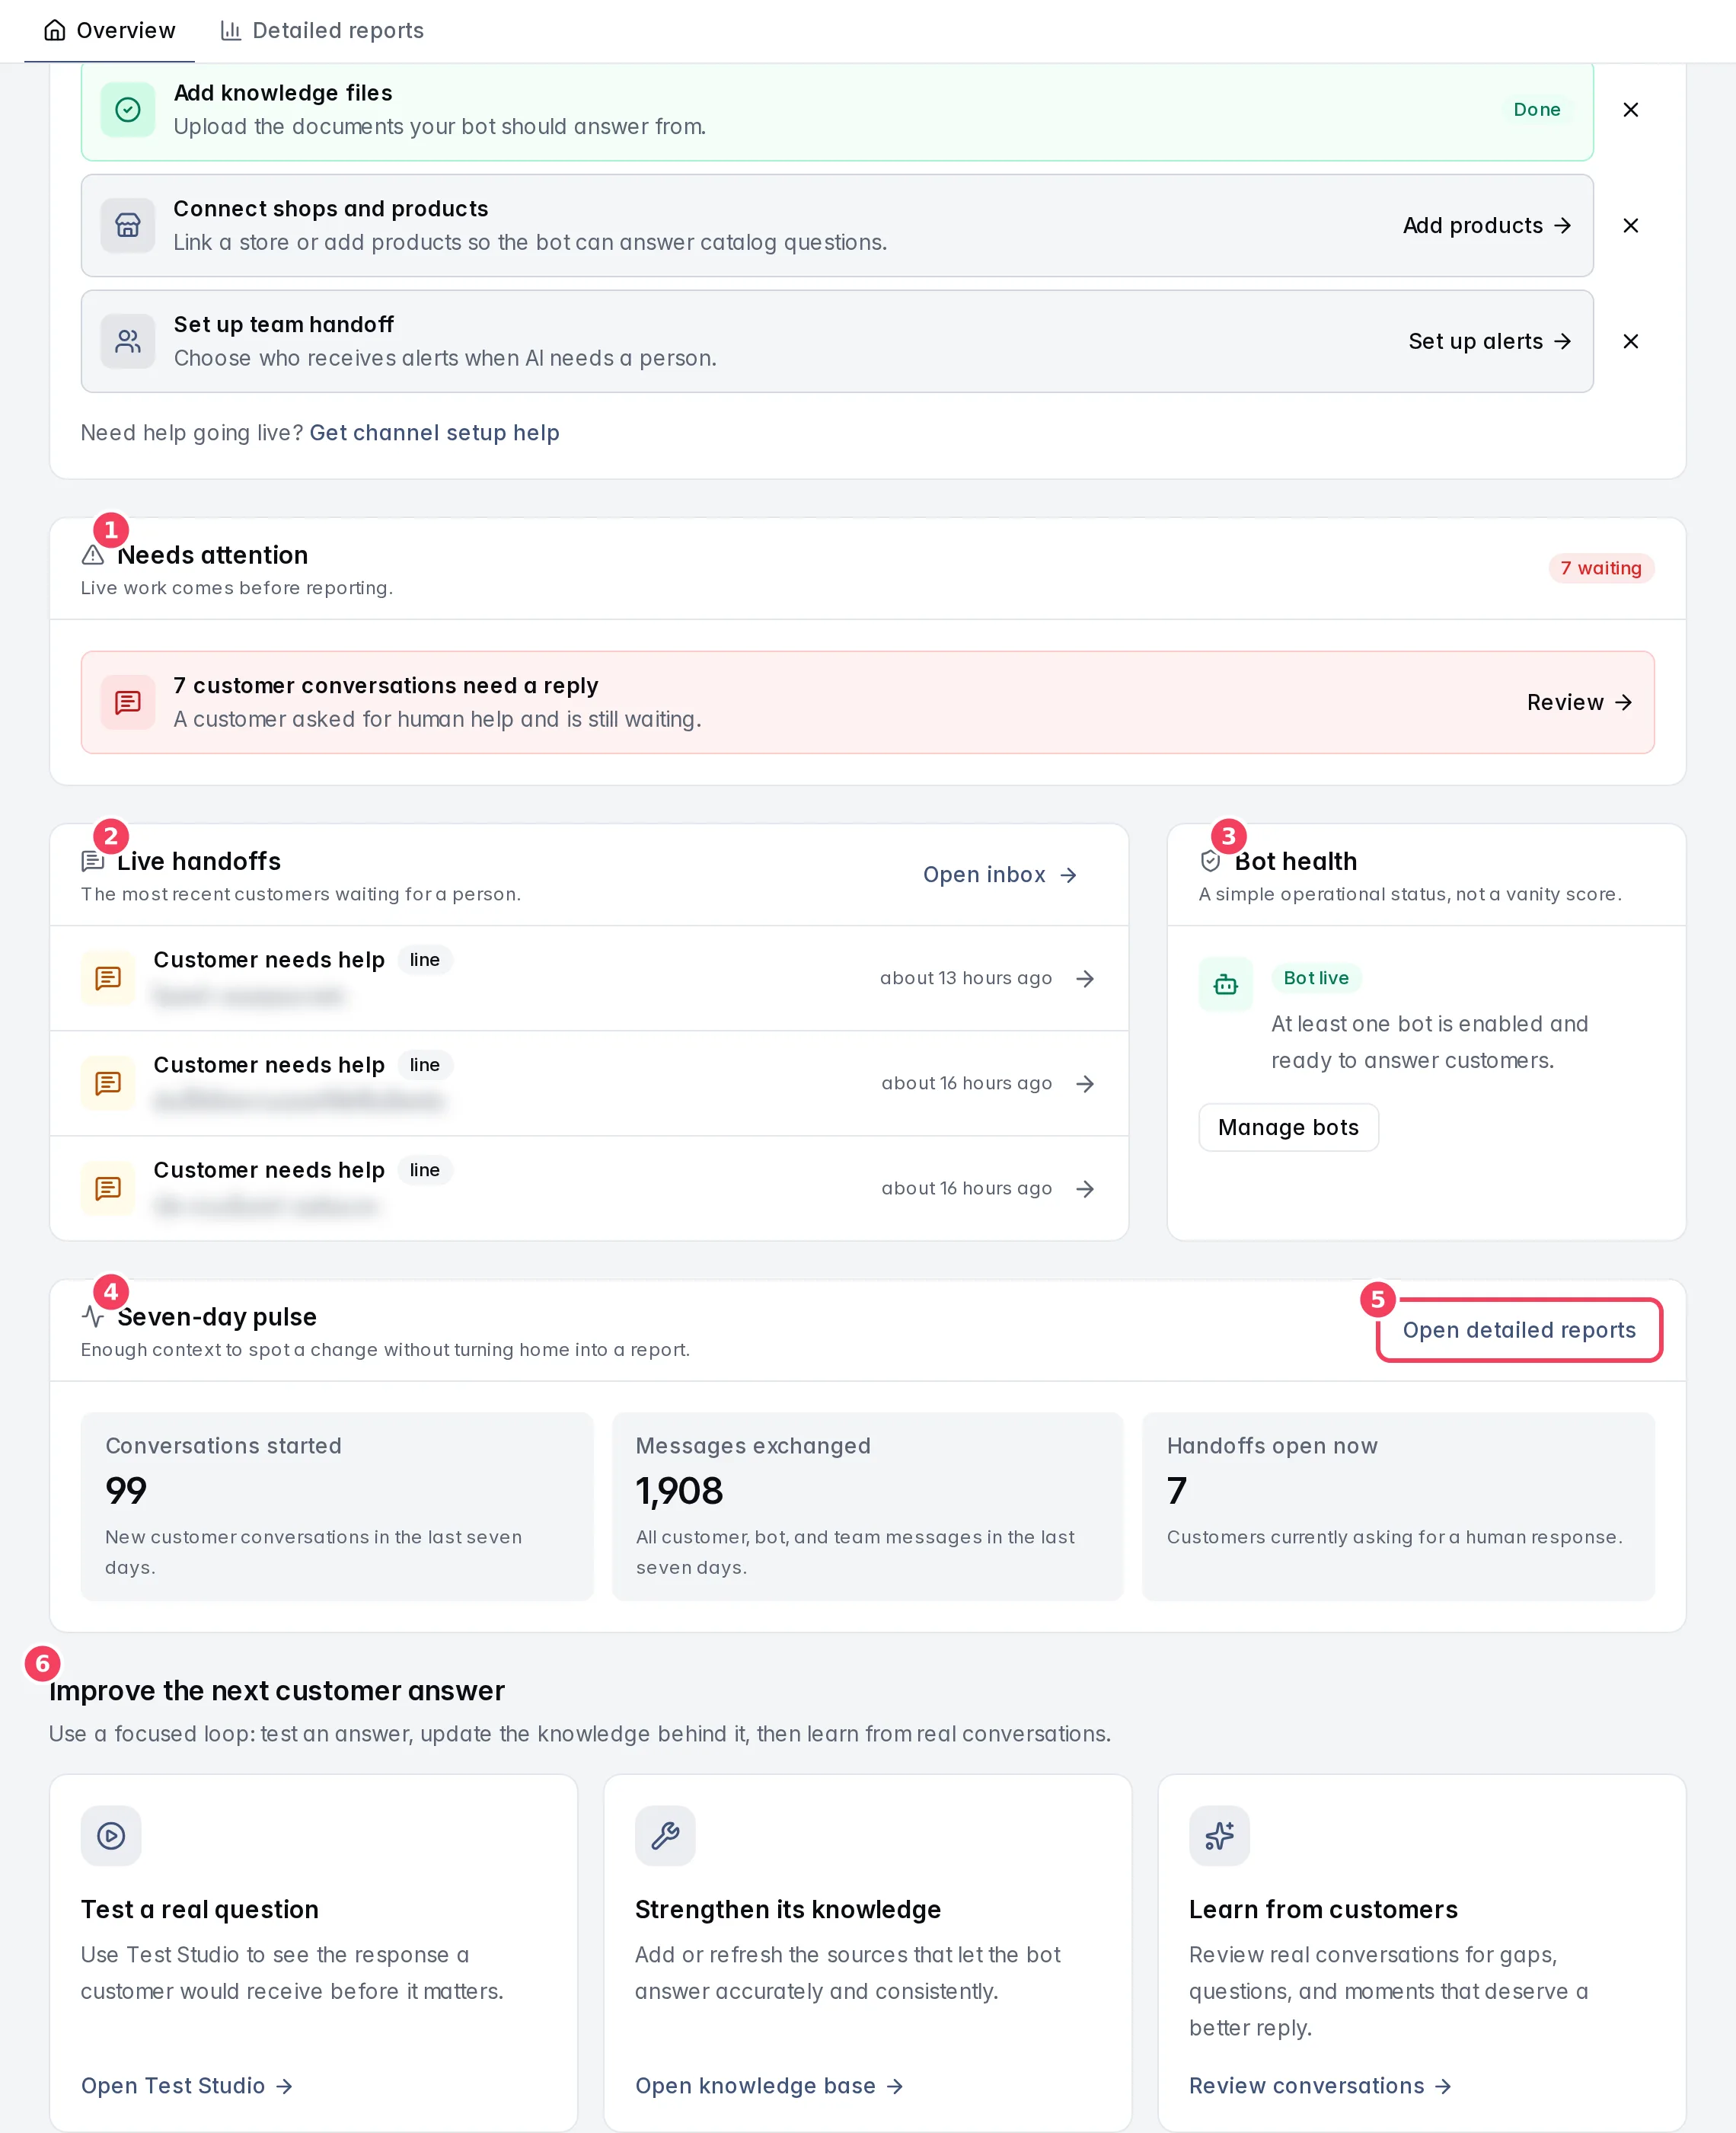
Task: Click the bot icon in Bot health
Action: 1225,984
